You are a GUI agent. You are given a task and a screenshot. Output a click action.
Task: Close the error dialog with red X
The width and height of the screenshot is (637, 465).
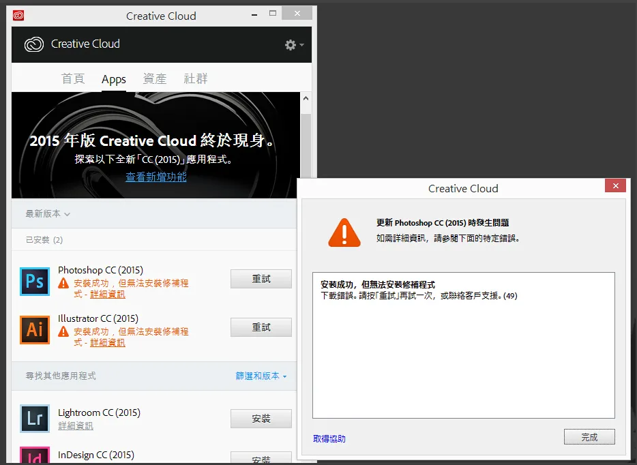tap(615, 185)
